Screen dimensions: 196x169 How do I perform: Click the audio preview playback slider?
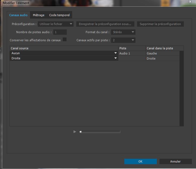[x=100, y=132]
